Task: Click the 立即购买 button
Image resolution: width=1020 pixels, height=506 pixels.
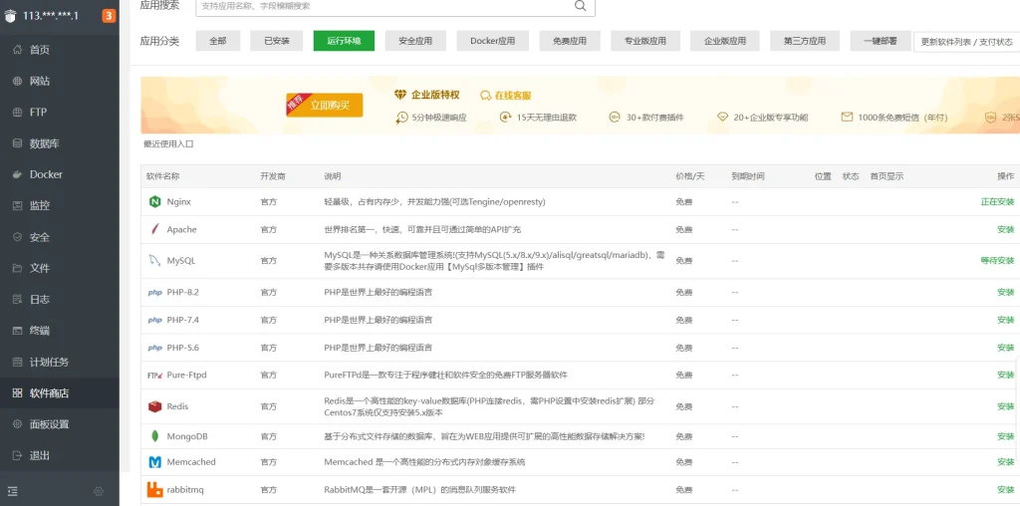Action: pos(325,106)
